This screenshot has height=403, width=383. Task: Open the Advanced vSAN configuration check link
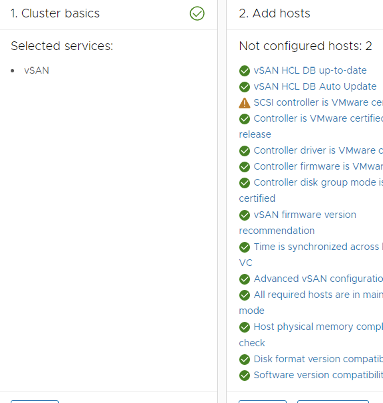coord(318,279)
